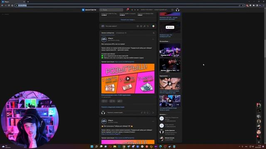Attach a photo to the new post

pyautogui.click(x=138, y=26)
